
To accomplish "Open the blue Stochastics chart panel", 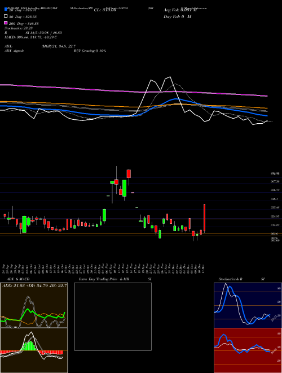I will point(248,305).
